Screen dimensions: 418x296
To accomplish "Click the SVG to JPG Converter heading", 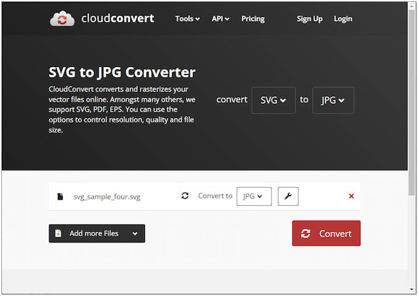I will 122,73.
